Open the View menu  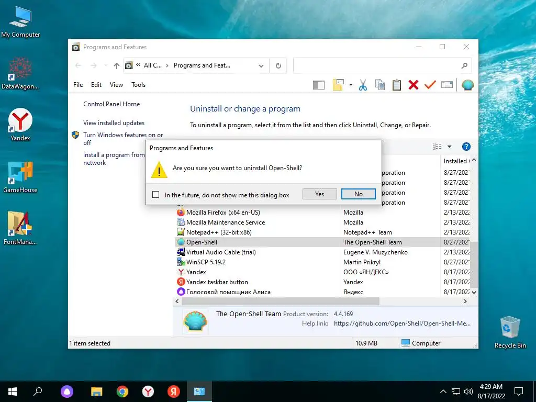click(116, 85)
